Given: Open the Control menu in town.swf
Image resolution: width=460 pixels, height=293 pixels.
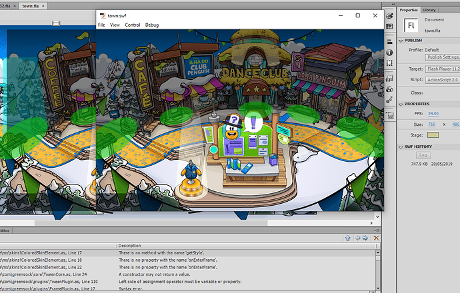Looking at the screenshot, I should click(x=133, y=25).
